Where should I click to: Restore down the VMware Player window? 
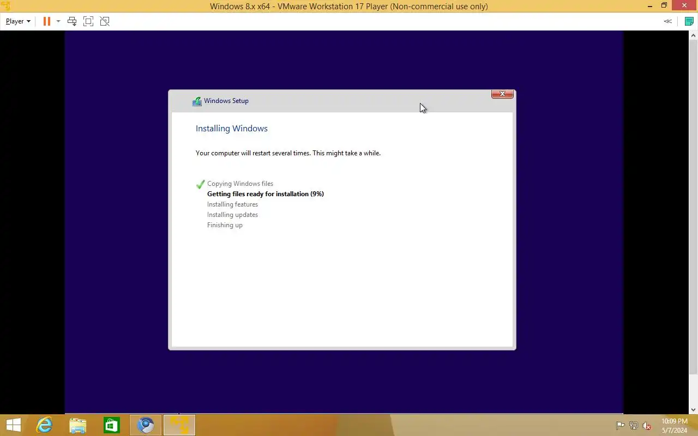[664, 6]
